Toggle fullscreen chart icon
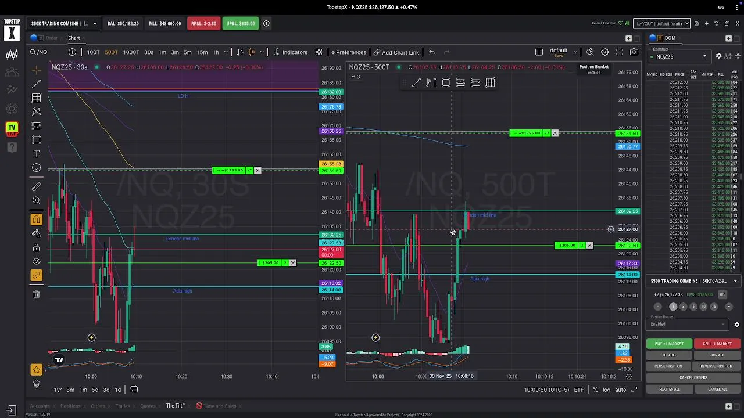This screenshot has height=418, width=744. point(620,52)
